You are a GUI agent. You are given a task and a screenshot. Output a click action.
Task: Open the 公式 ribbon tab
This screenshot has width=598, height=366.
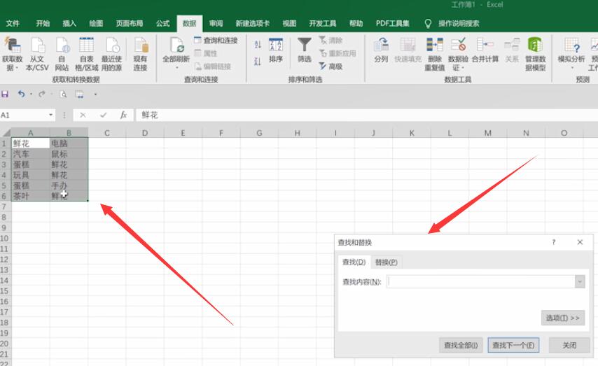tap(162, 23)
